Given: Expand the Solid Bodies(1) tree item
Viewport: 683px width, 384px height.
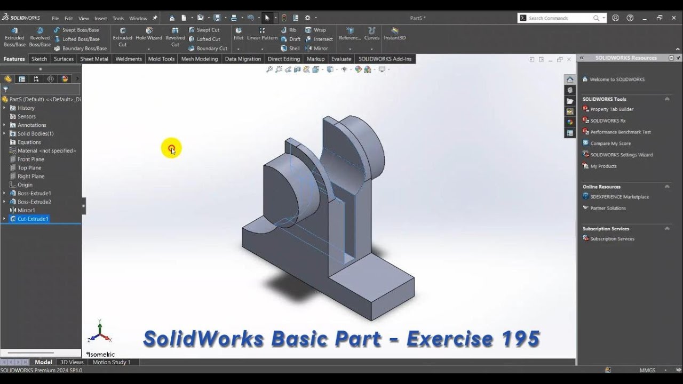Looking at the screenshot, I should (4, 133).
